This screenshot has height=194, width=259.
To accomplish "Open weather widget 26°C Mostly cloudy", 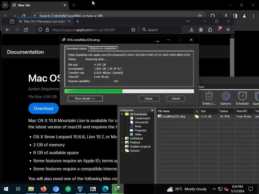I will pyautogui.click(x=187, y=189).
